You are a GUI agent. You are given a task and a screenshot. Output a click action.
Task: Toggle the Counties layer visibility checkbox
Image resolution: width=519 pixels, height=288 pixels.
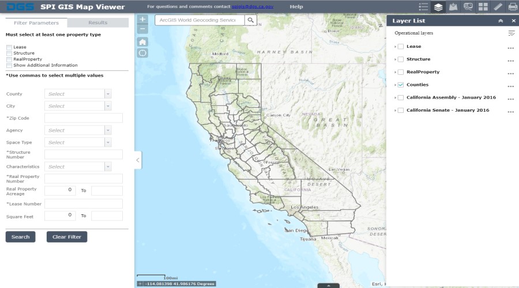[x=401, y=85]
